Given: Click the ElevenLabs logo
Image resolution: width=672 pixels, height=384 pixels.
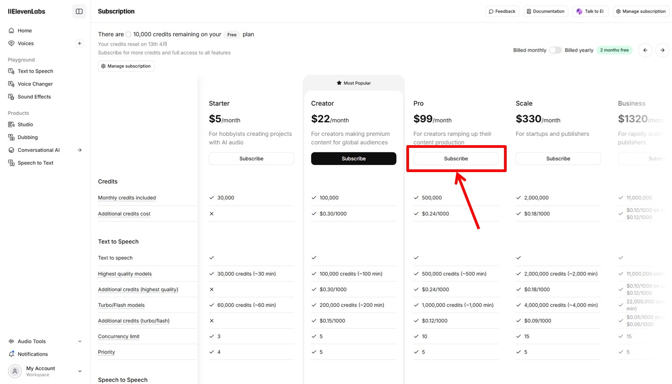Looking at the screenshot, I should click(x=26, y=12).
